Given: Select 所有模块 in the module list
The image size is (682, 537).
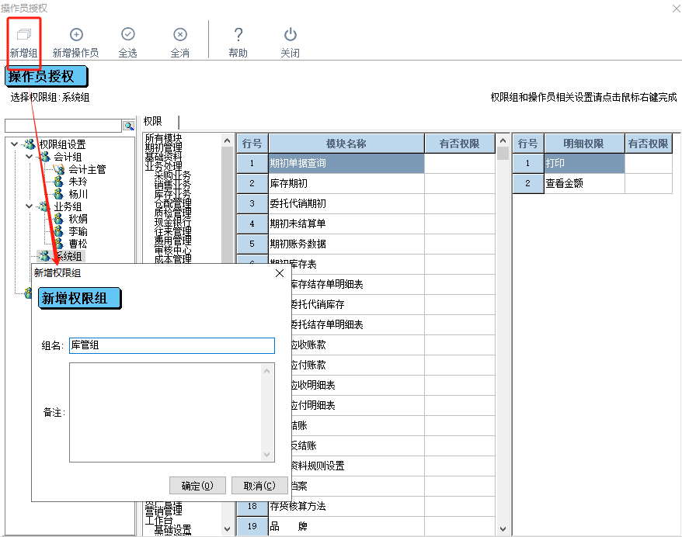Looking at the screenshot, I should click(164, 138).
